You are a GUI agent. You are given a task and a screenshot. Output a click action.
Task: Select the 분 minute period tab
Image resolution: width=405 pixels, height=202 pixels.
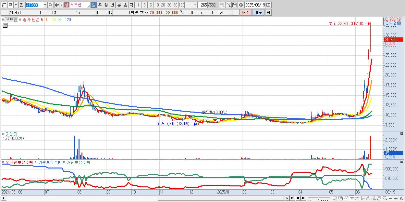pos(118,5)
